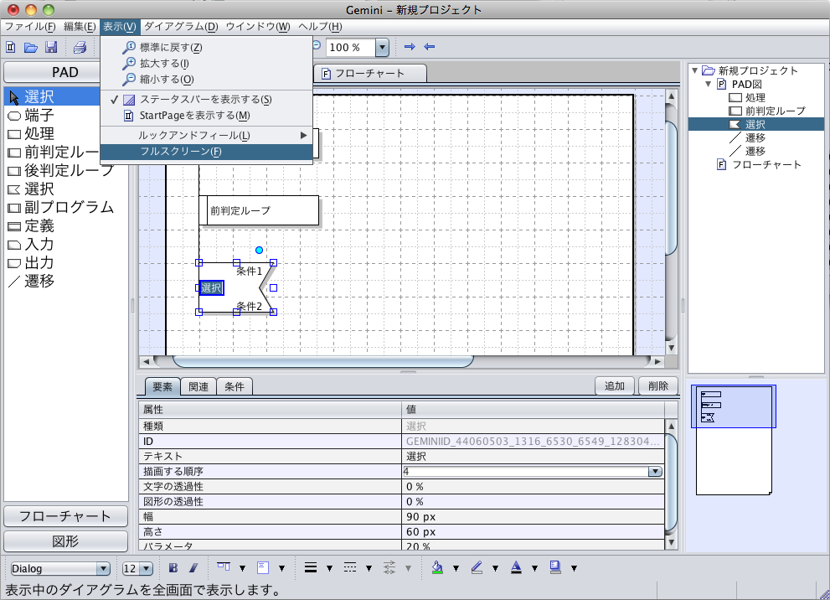Viewport: 830px width, 600px height.
Task: Toggle italic text formatting
Action: tap(193, 568)
